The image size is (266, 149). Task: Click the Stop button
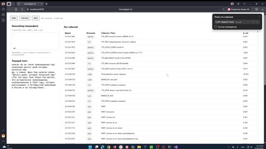(36, 18)
